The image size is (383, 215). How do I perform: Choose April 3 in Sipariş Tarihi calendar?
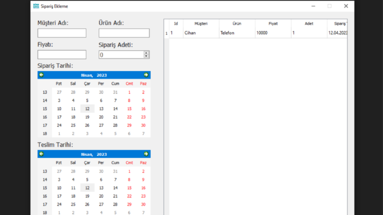59,100
